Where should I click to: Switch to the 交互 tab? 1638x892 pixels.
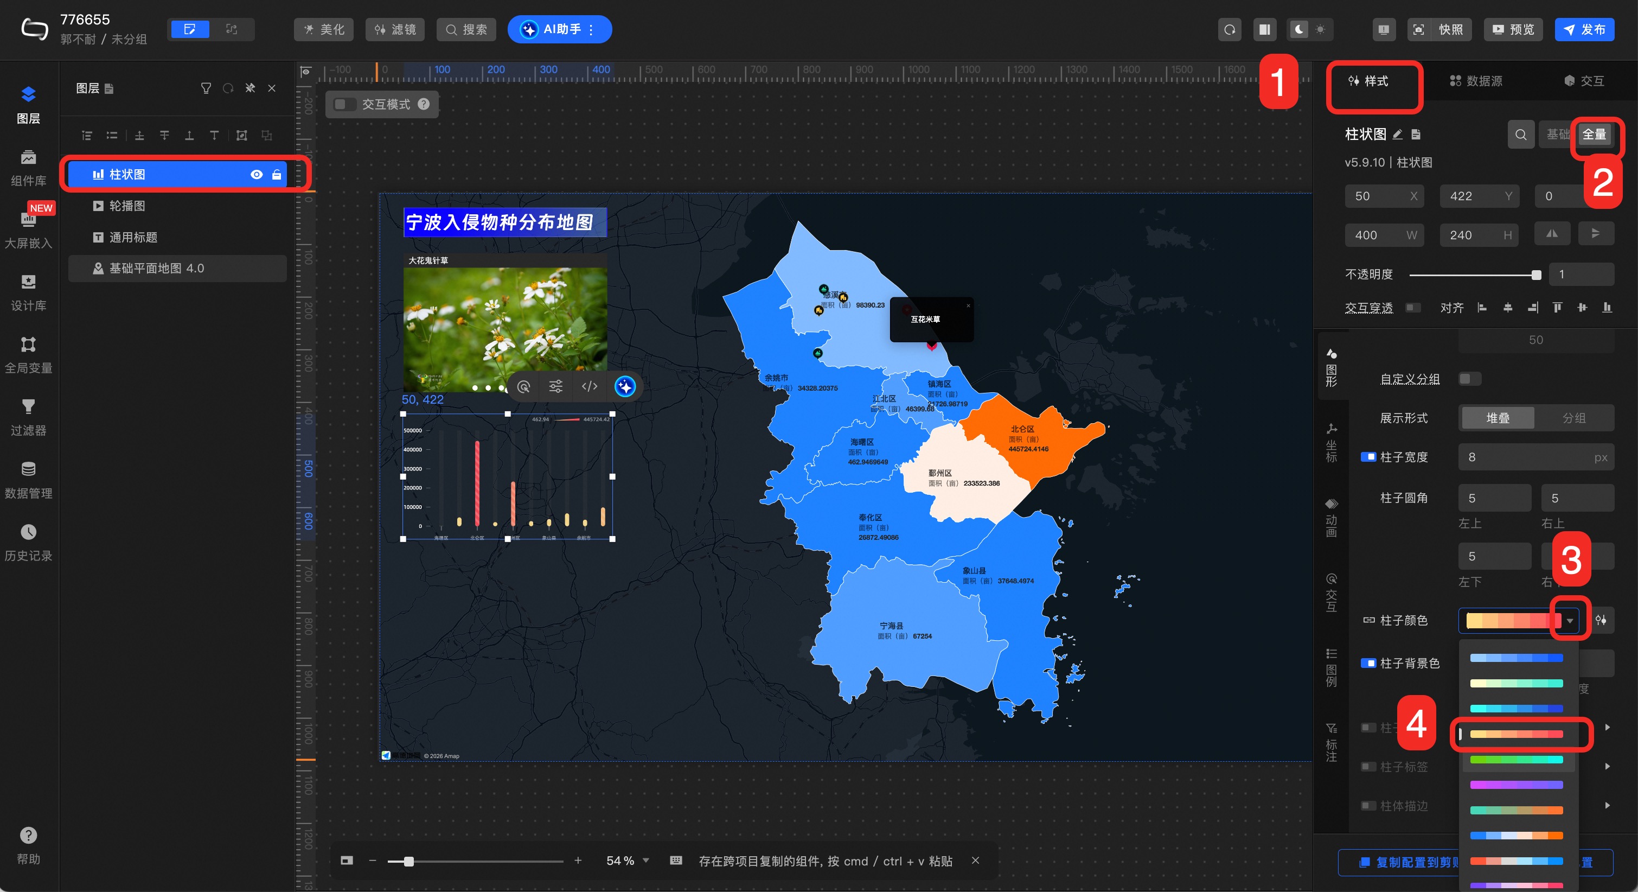click(1583, 81)
